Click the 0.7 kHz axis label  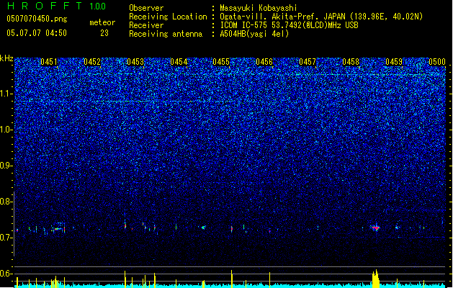6,238
